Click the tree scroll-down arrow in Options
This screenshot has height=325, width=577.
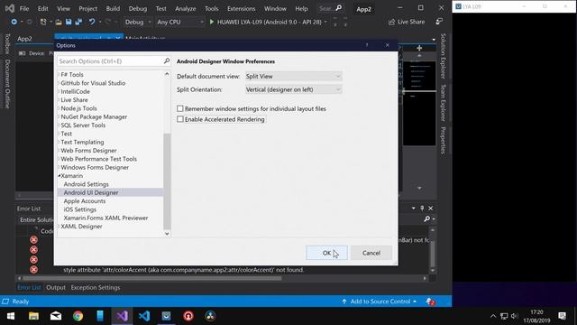point(167,234)
